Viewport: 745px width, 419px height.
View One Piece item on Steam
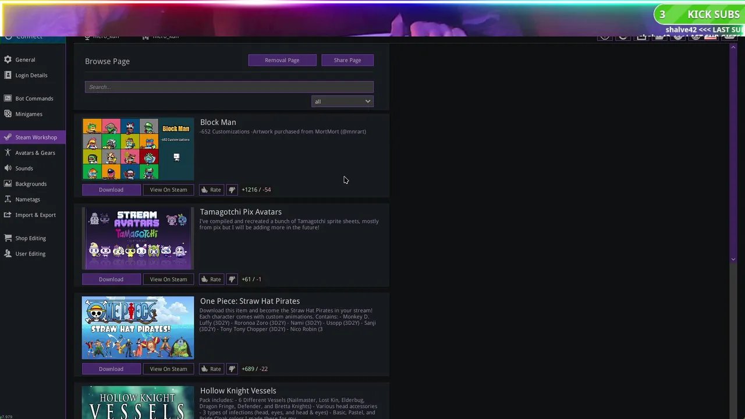(x=169, y=369)
